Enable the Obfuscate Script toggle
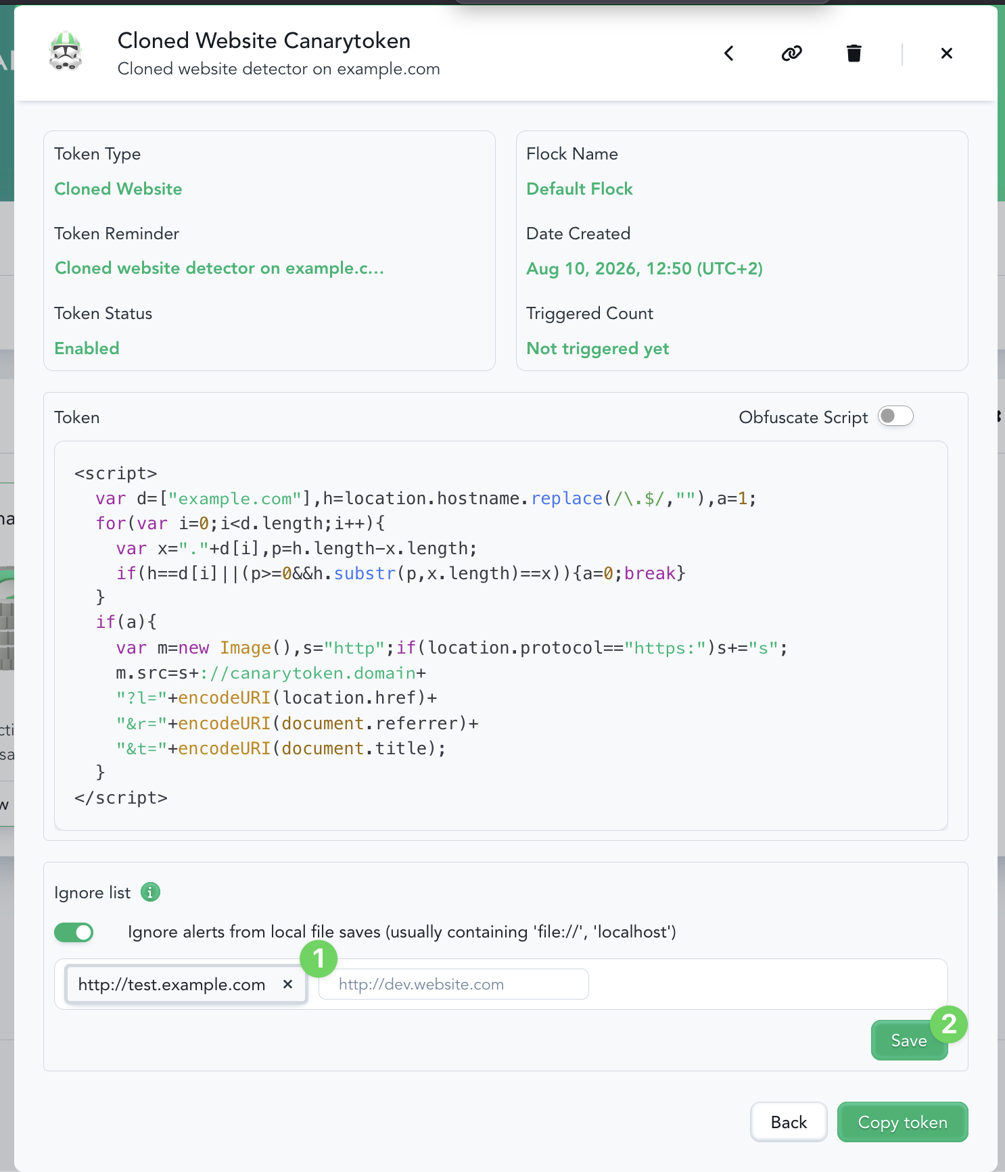 (x=895, y=416)
